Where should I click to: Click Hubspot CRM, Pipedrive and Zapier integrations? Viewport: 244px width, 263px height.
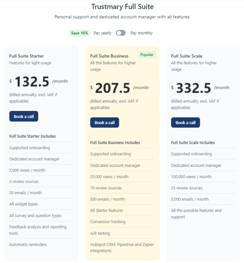(122, 247)
